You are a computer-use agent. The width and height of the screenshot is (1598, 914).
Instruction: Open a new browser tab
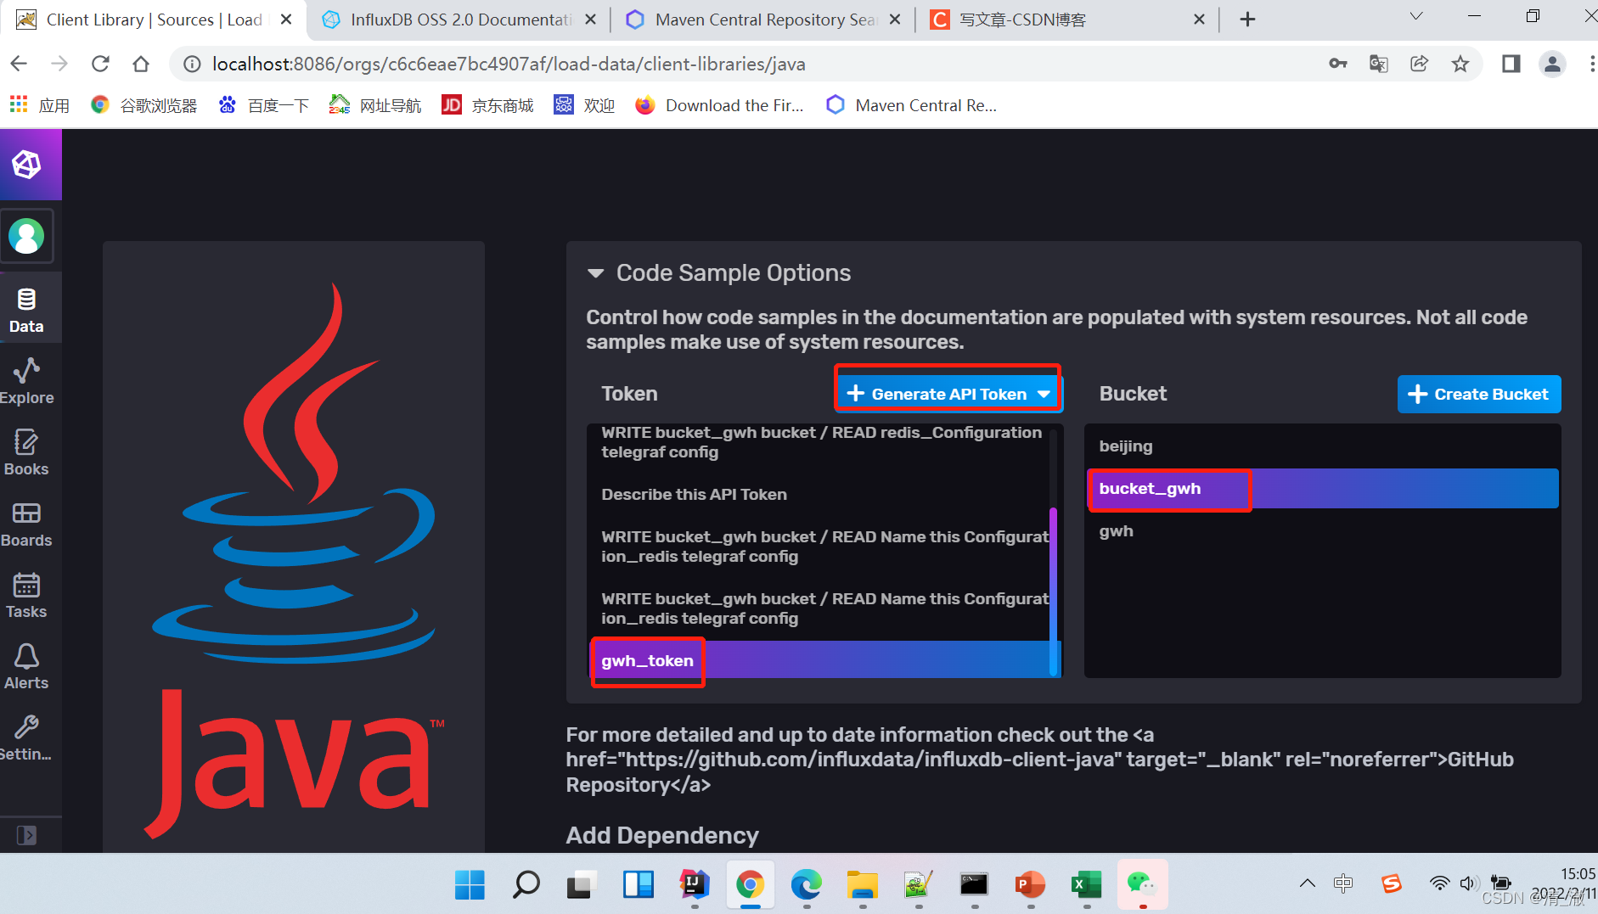point(1247,20)
